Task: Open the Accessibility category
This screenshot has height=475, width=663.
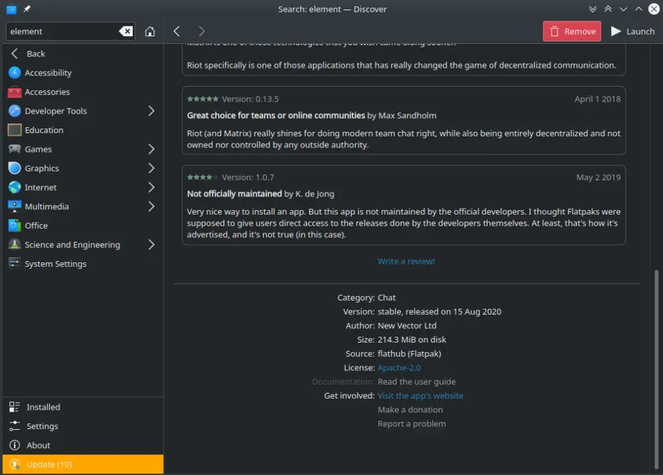Action: point(48,73)
